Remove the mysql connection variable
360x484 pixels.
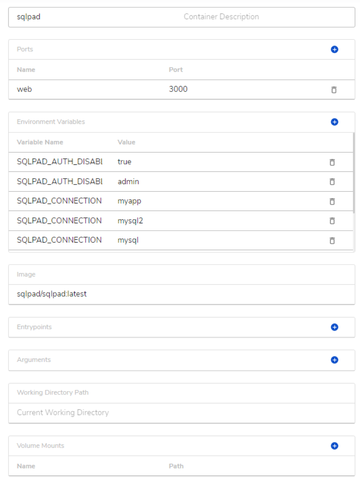click(332, 240)
